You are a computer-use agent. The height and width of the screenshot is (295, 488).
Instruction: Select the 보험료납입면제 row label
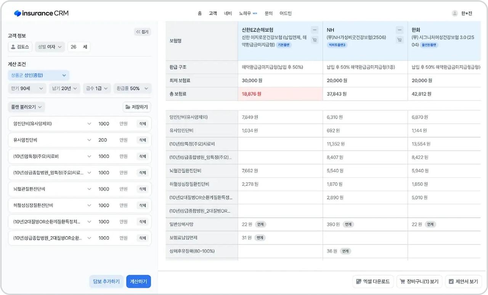[202, 238]
